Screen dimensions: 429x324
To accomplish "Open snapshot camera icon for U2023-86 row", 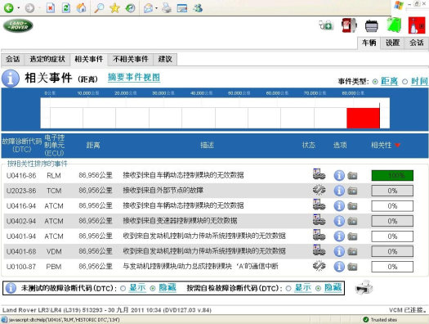I will point(352,191).
